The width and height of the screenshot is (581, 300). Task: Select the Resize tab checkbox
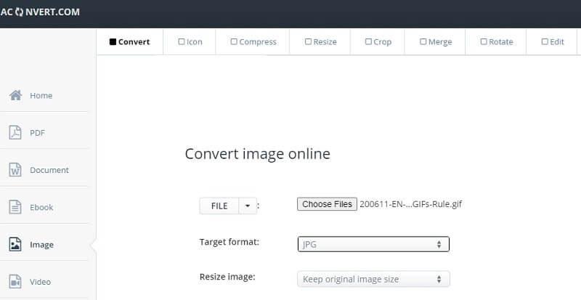click(308, 42)
